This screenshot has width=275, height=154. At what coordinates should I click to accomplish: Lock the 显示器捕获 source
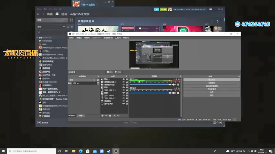(127, 104)
